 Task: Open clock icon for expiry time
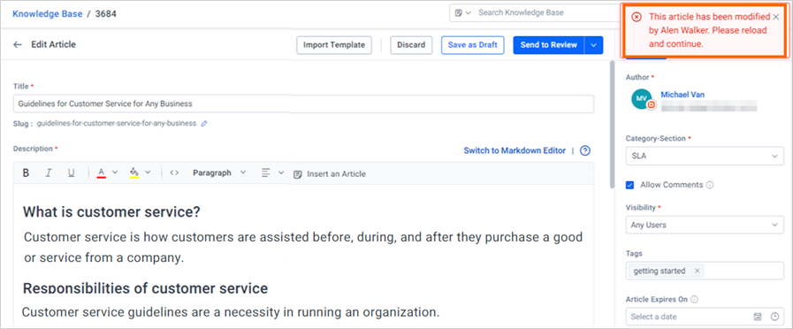pos(774,317)
